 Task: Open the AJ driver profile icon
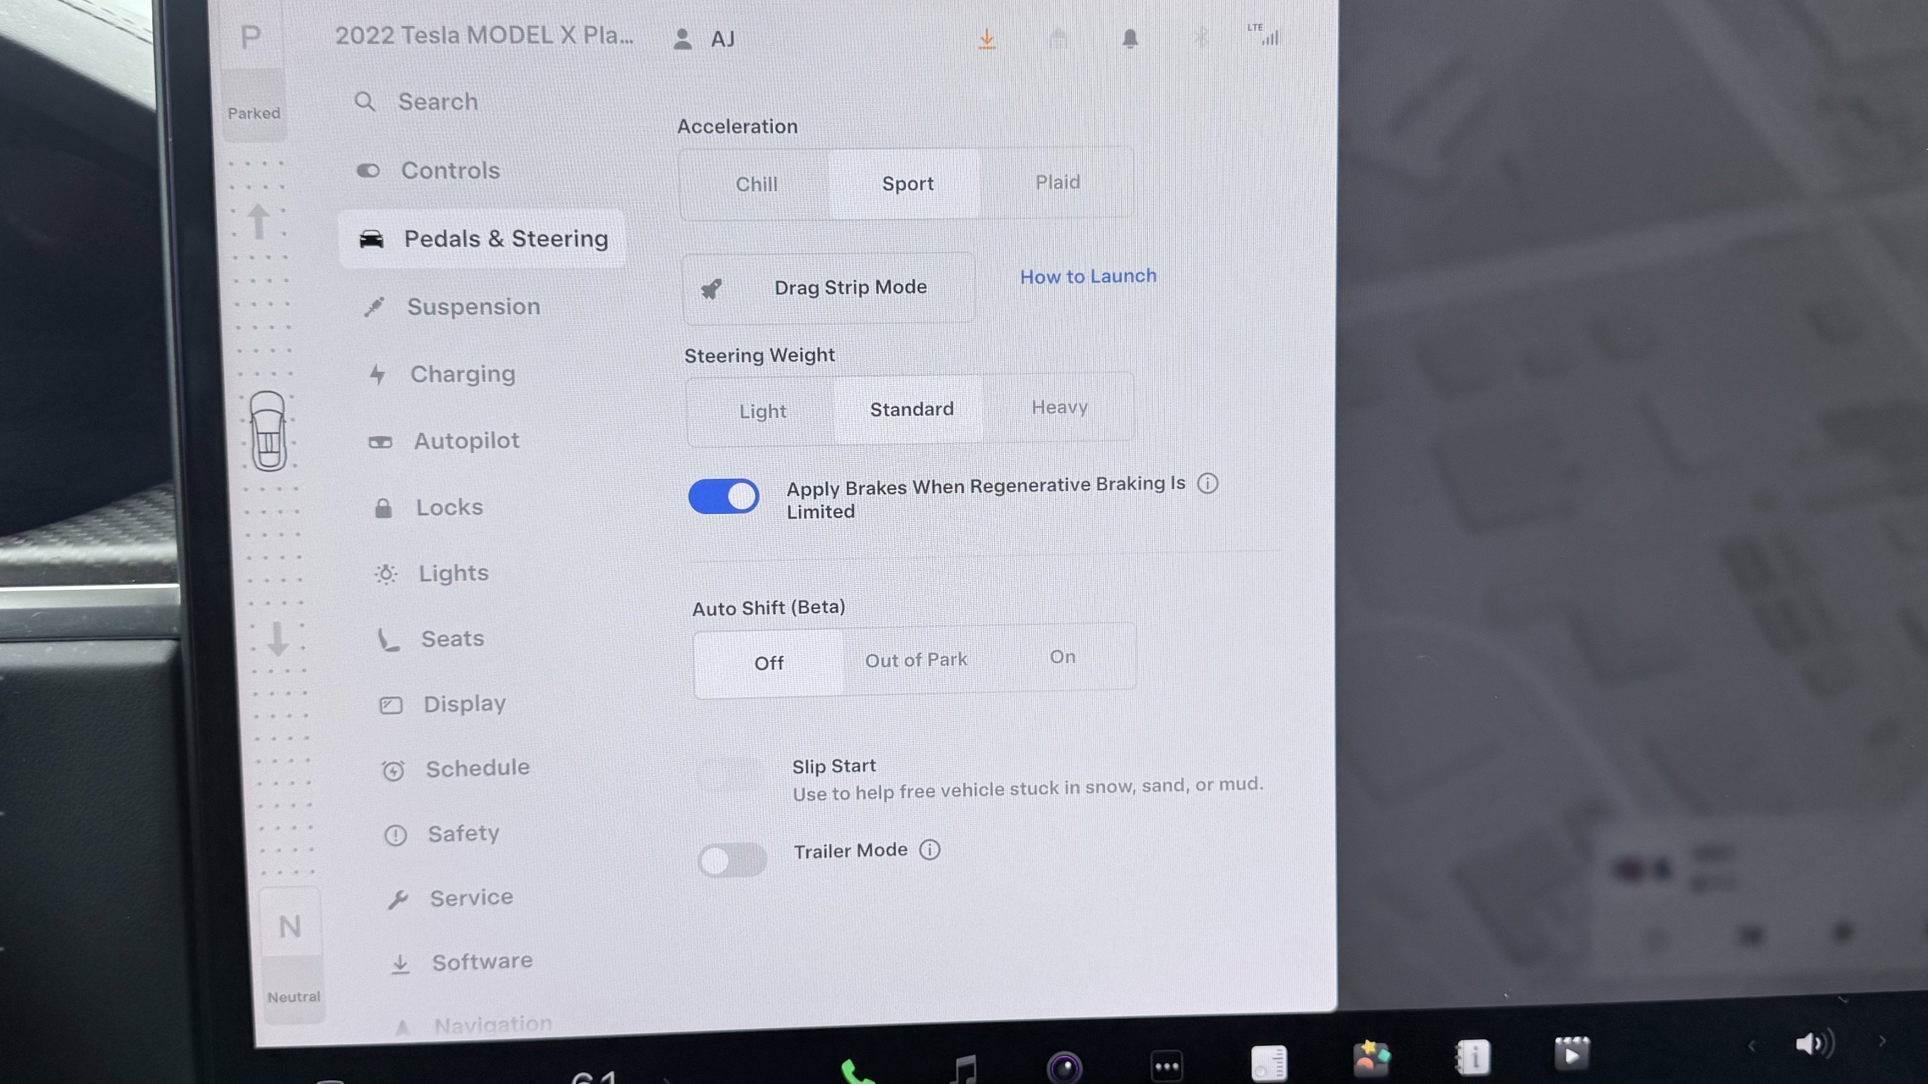(682, 39)
